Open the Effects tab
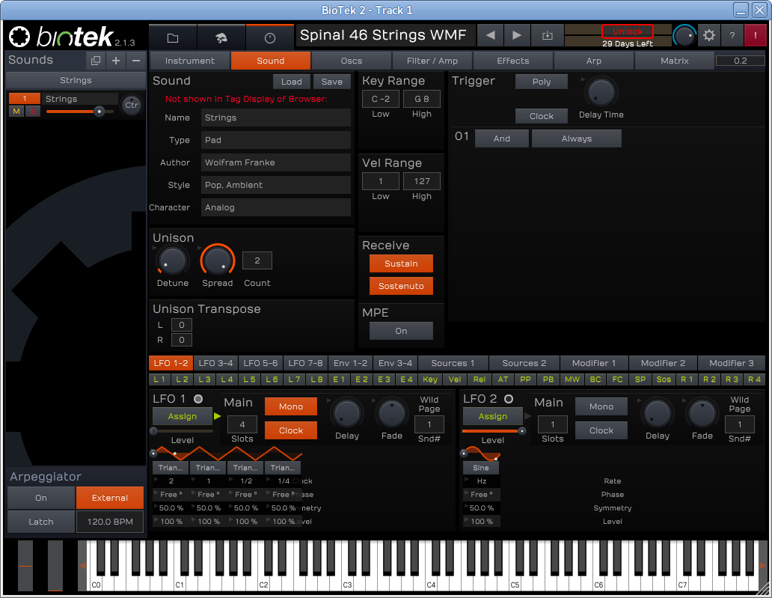The width and height of the screenshot is (772, 598). pyautogui.click(x=512, y=61)
